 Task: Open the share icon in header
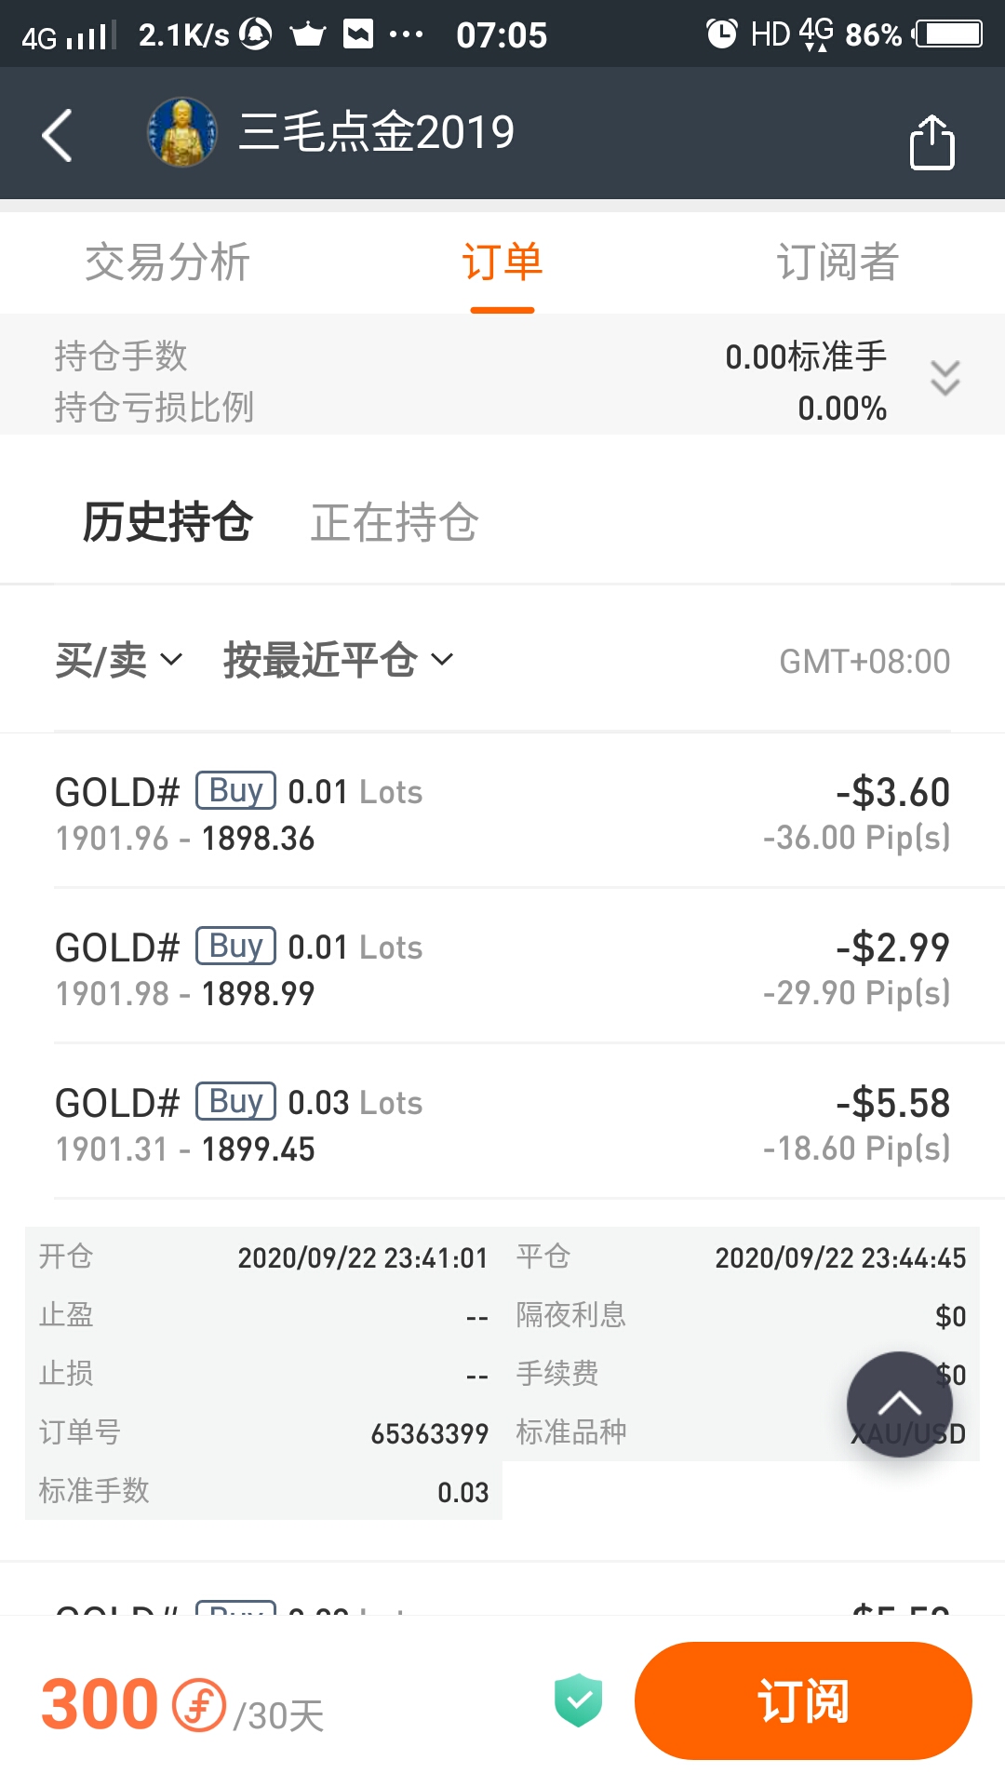(x=931, y=142)
